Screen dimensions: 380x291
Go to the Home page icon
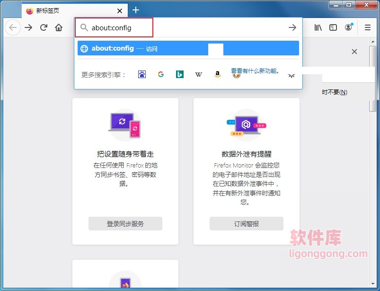(x=59, y=27)
